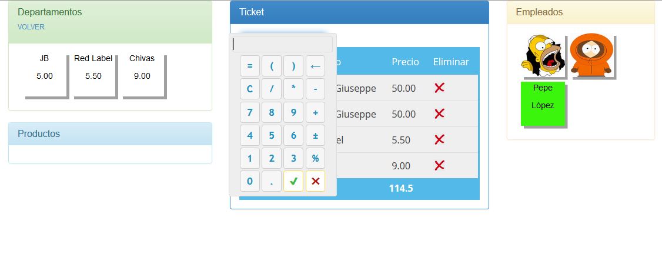The width and height of the screenshot is (662, 274).
Task: Delete the second 50.00 Giuseppe row
Action: [440, 113]
